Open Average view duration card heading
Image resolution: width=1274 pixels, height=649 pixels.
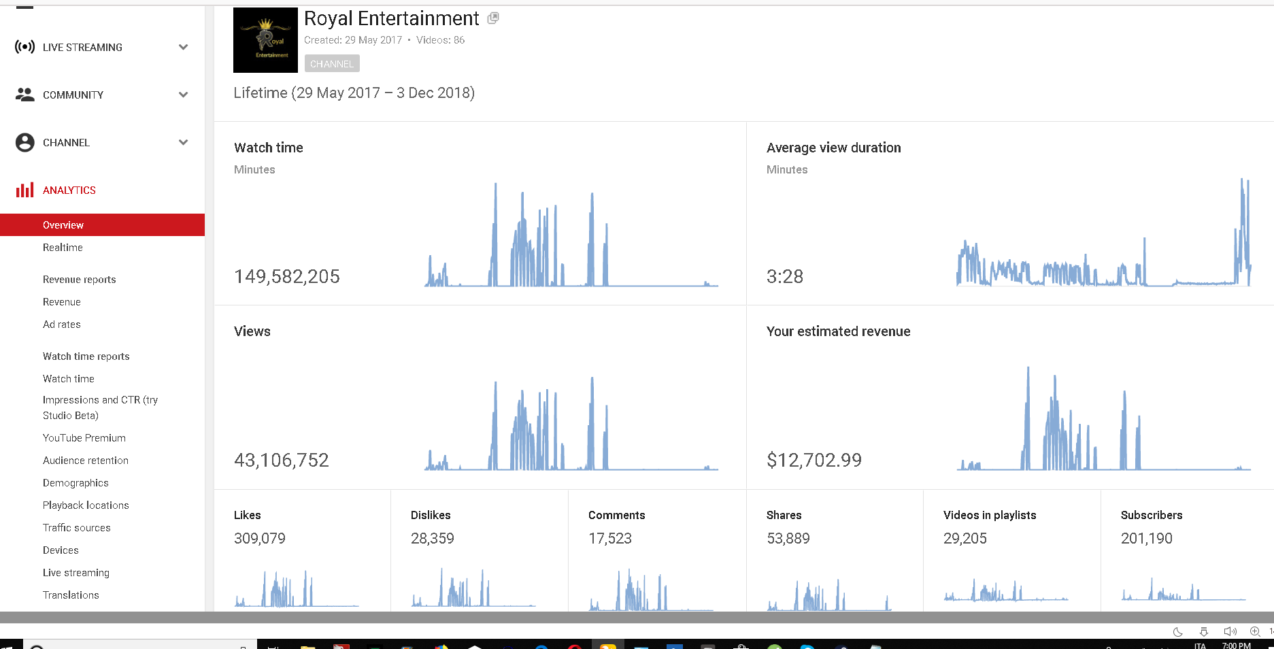coord(834,148)
